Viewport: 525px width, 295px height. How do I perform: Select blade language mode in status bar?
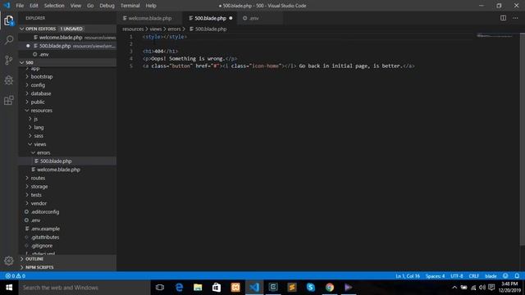(491, 276)
